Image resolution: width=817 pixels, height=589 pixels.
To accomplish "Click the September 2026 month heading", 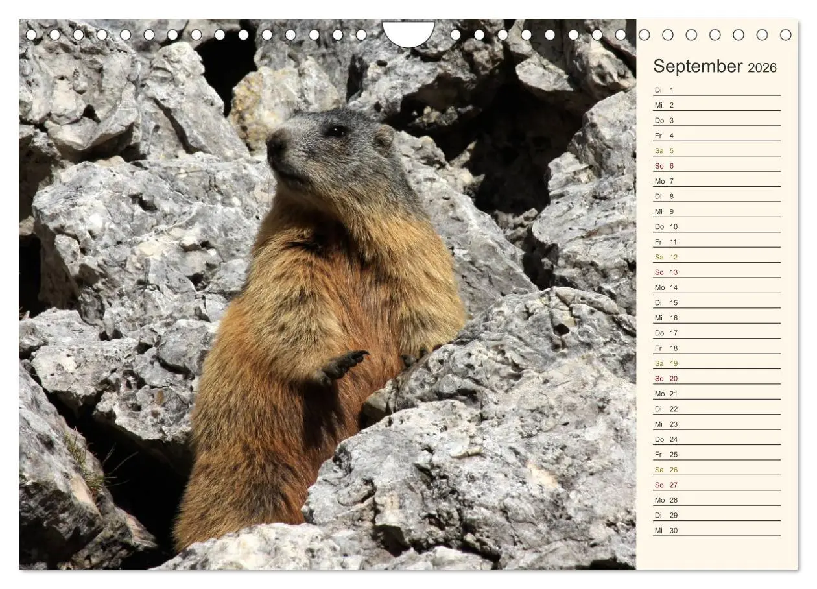I will (x=713, y=67).
